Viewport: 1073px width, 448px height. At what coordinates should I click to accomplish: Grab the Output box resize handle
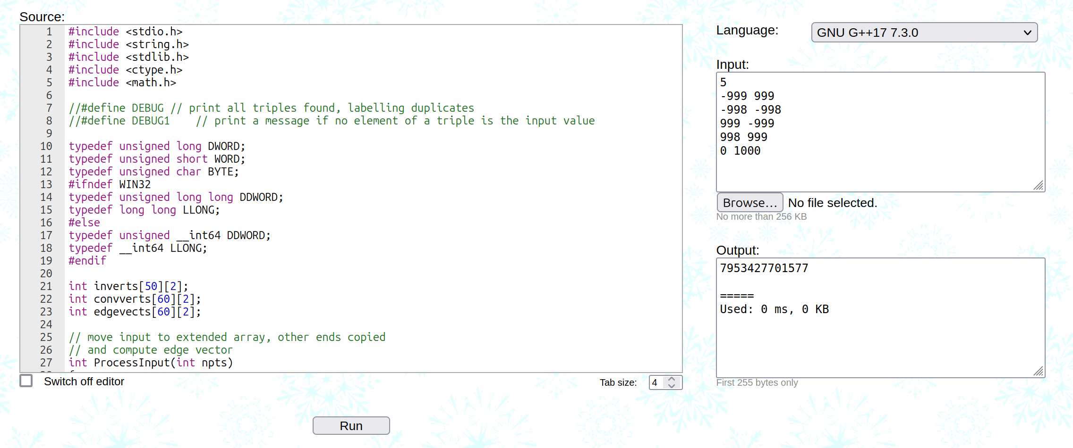(1038, 371)
